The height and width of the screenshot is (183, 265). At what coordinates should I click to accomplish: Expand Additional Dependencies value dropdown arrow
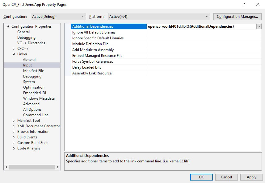tap(259, 27)
